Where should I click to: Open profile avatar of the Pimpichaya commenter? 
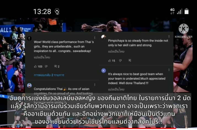tap(104, 37)
